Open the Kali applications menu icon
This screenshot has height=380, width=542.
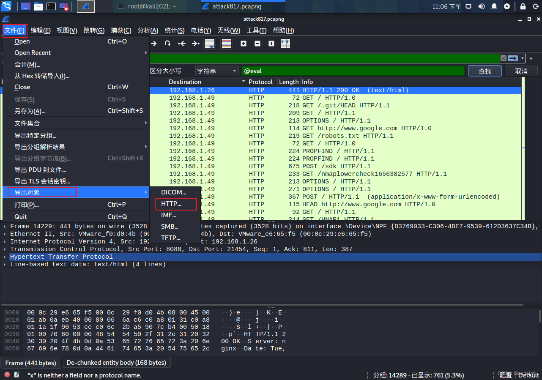click(6, 6)
